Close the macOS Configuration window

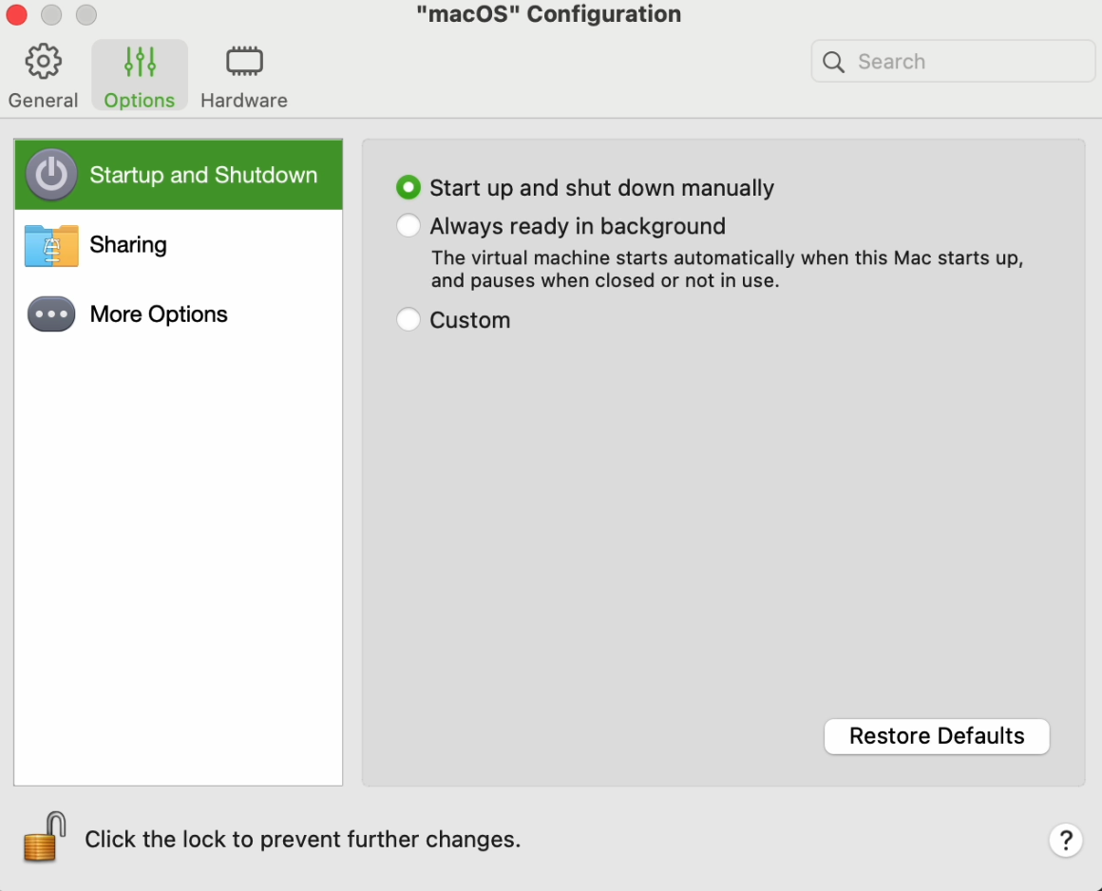pyautogui.click(x=16, y=15)
